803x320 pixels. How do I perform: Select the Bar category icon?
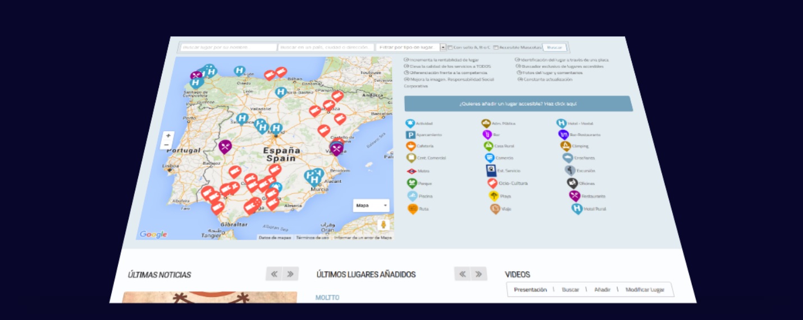click(487, 135)
